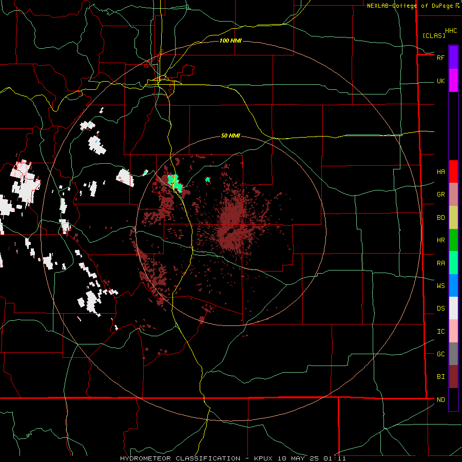This screenshot has width=462, height=462.
Task: Click the GR legend label
Action: point(440,195)
